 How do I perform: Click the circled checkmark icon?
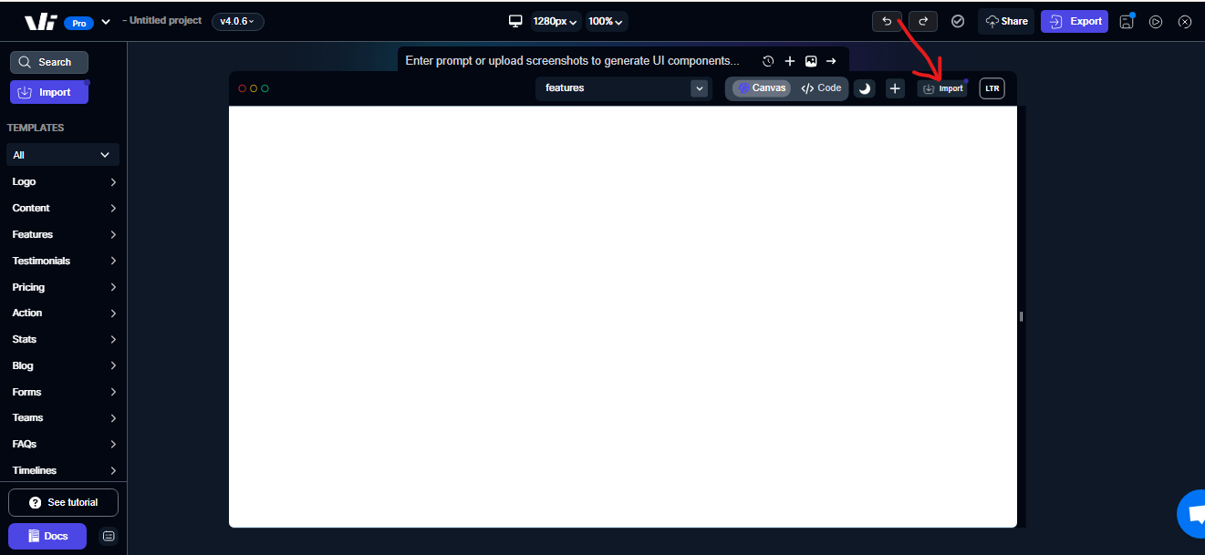click(958, 21)
